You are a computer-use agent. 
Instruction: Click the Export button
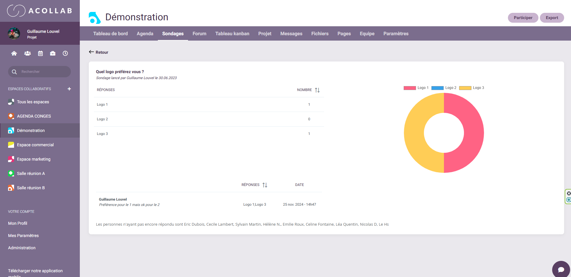coord(552,18)
